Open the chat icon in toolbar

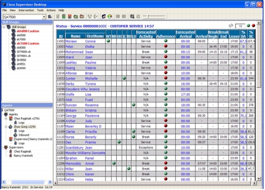pyautogui.click(x=104, y=16)
